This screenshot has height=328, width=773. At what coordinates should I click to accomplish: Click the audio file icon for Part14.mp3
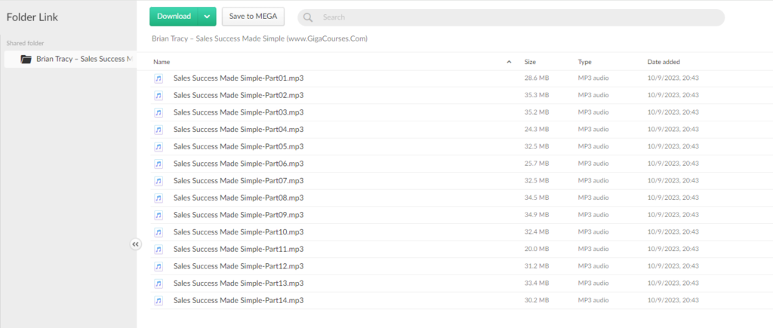(159, 301)
